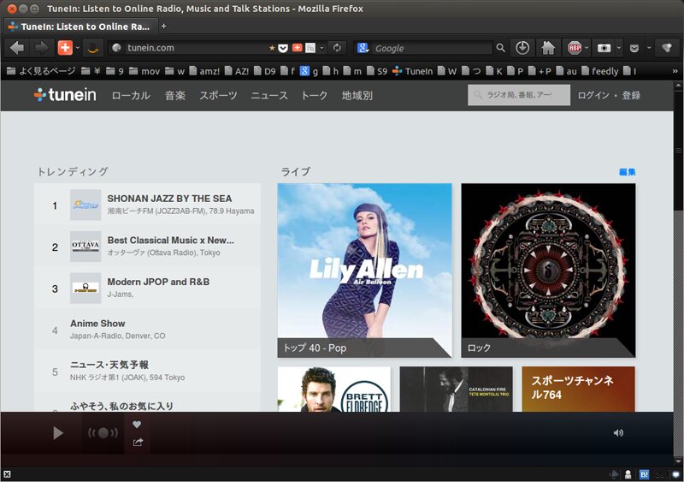Screen dimensions: 684x482
Task: Open the Google search engine dropdown
Action: [x=363, y=48]
